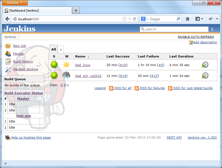The width and height of the screenshot is (222, 168).
Task: Click ENABLE AUTO REFRESH link
Action: [196, 37]
